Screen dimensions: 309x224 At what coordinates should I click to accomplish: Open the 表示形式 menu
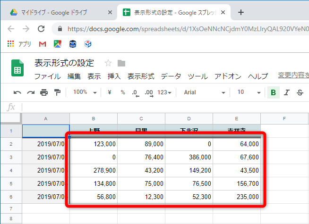(141, 76)
